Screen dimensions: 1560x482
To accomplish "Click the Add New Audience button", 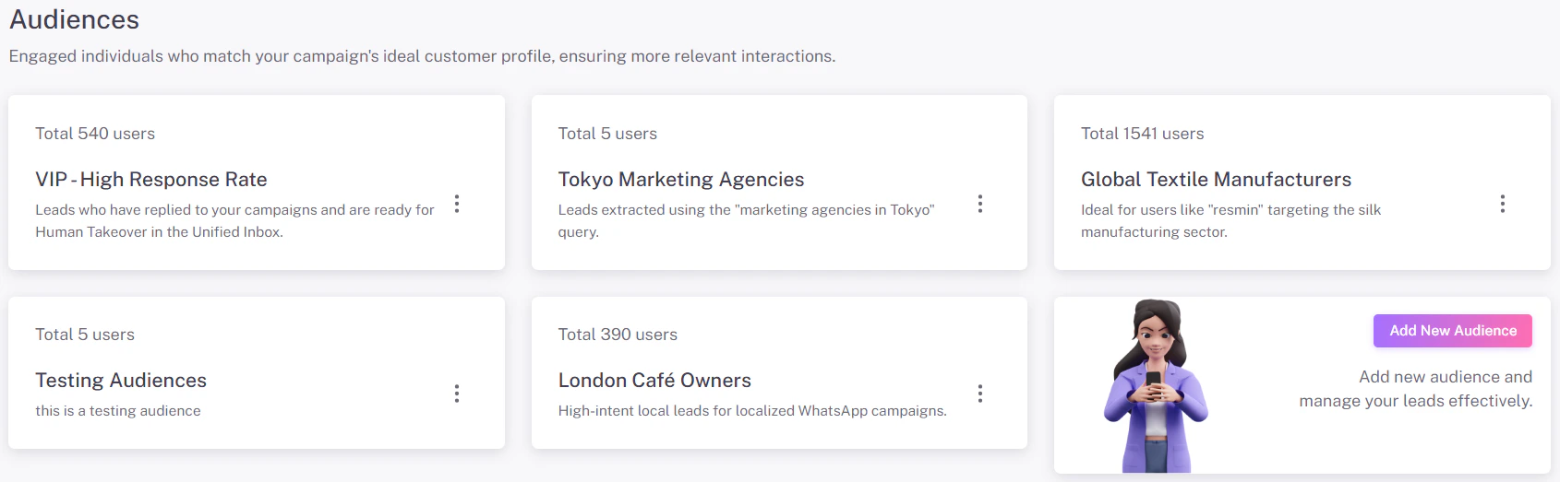I will coord(1452,331).
